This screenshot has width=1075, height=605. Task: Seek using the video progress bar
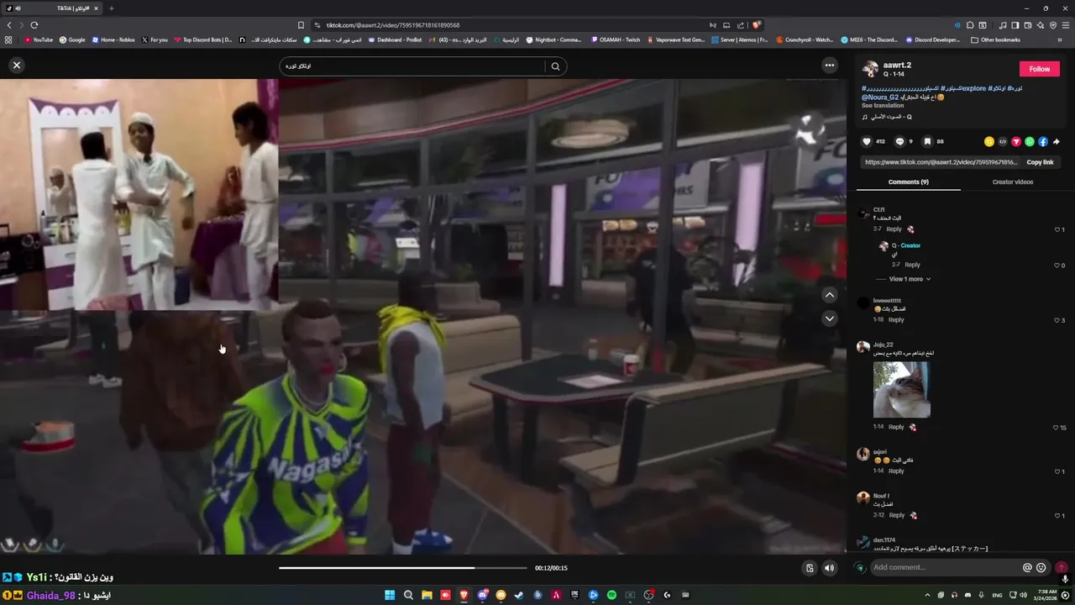(403, 568)
